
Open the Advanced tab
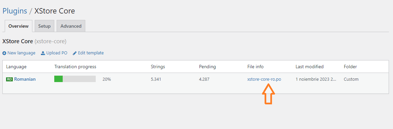tap(71, 26)
